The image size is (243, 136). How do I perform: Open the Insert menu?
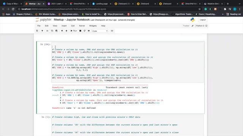point(64,26)
